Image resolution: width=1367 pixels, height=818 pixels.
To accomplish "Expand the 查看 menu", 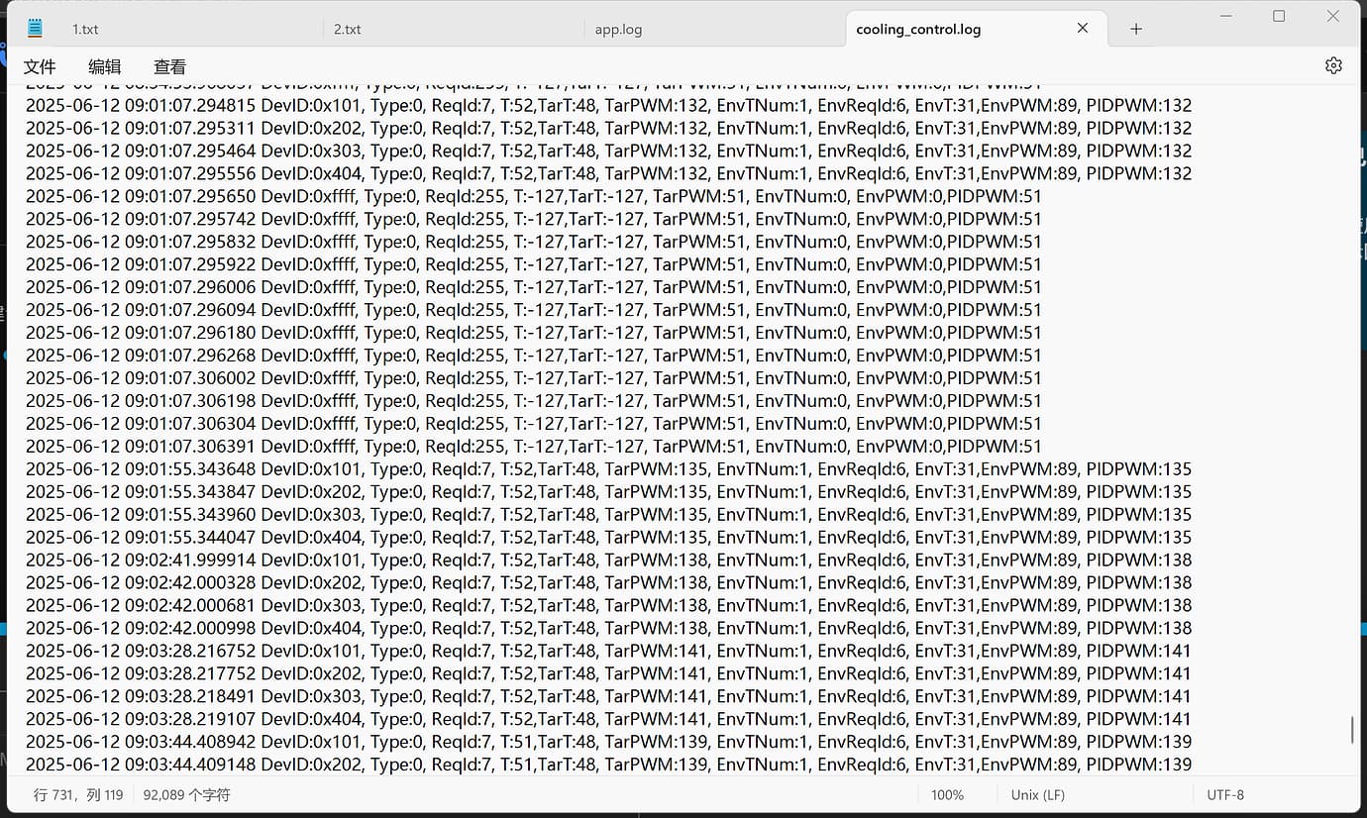I will point(169,66).
